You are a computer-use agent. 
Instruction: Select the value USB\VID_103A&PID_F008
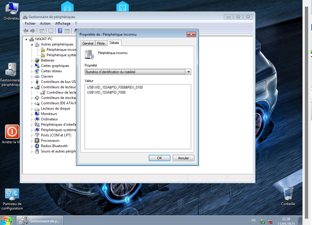point(106,92)
